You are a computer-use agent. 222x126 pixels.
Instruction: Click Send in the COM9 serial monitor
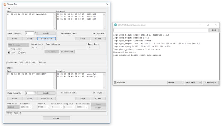pos(214,30)
